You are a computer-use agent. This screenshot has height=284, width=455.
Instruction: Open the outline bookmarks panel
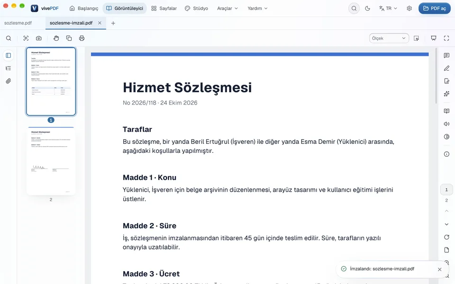point(9,68)
